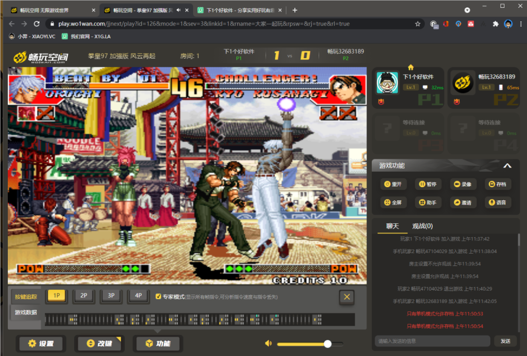The height and width of the screenshot is (356, 527).
Task: Expand the 功能 function panel
Action: point(158,343)
